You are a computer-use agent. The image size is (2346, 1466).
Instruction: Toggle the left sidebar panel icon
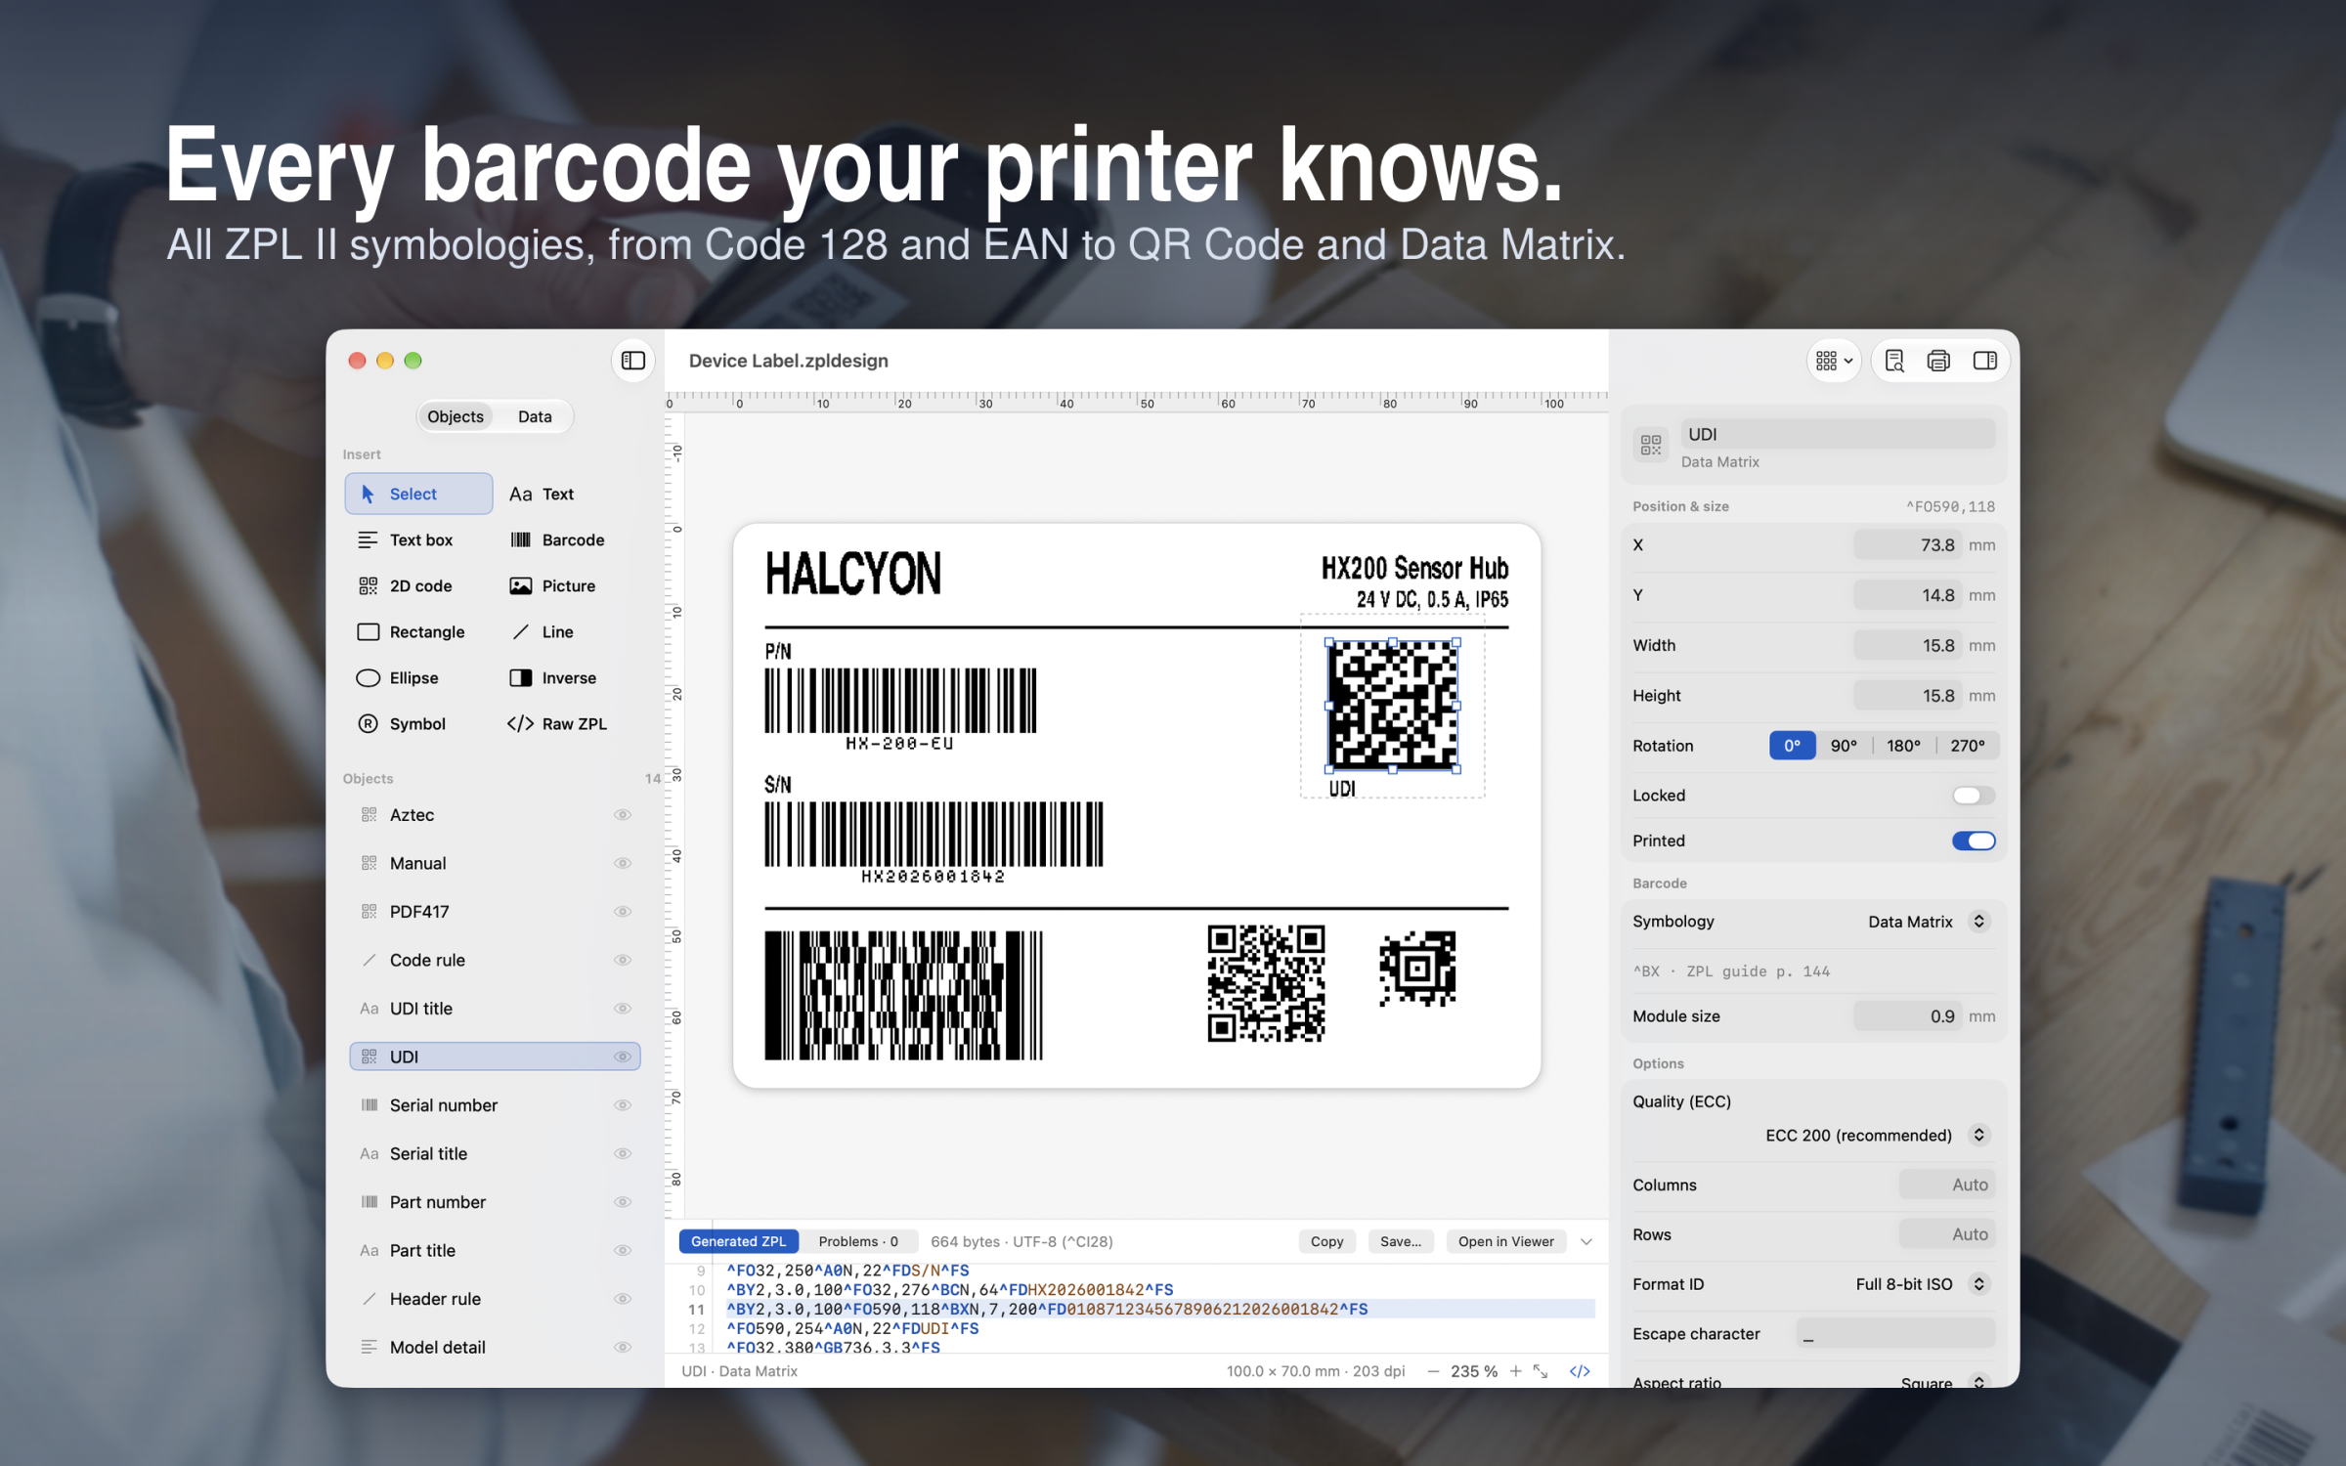pyautogui.click(x=633, y=361)
